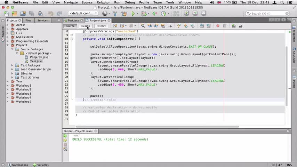Image resolution: width=297 pixels, height=167 pixels.
Task: Click the Debug Project icon
Action: pos(144,14)
